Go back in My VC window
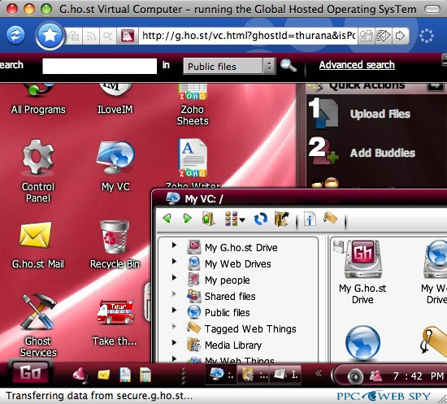Image resolution: width=447 pixels, height=404 pixels. (x=167, y=219)
